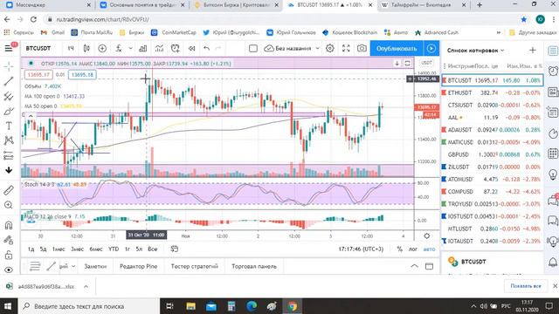Screen dimensions: 559x314
Task: Toggle the авто auto scale
Action: [x=429, y=249]
